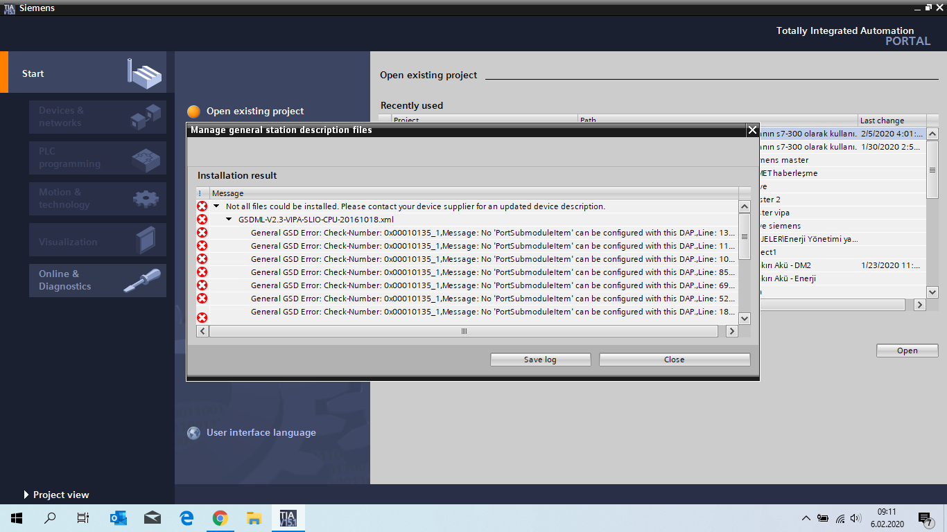Select the recent project changed 2/5/2020

click(843, 134)
